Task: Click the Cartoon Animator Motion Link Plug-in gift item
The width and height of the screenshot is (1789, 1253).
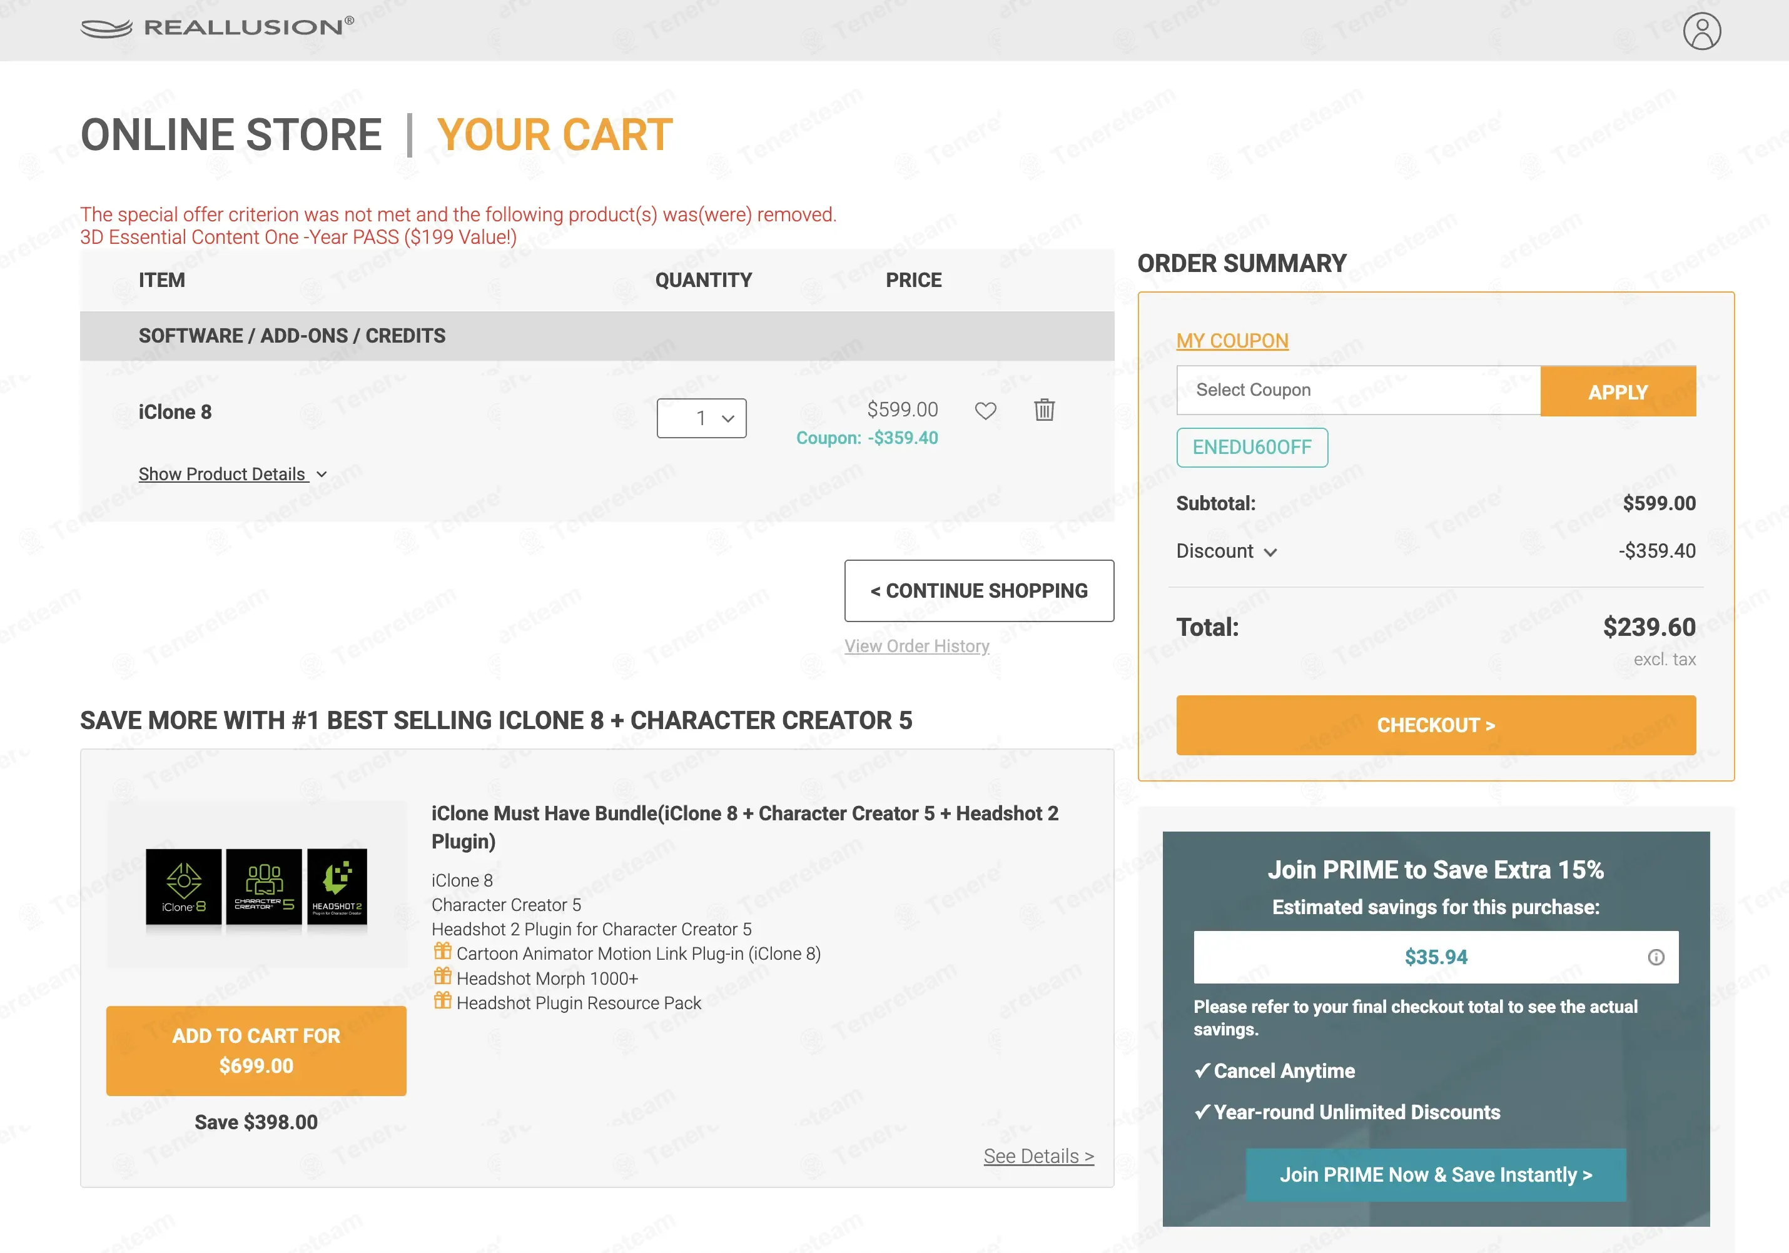Action: tap(638, 954)
